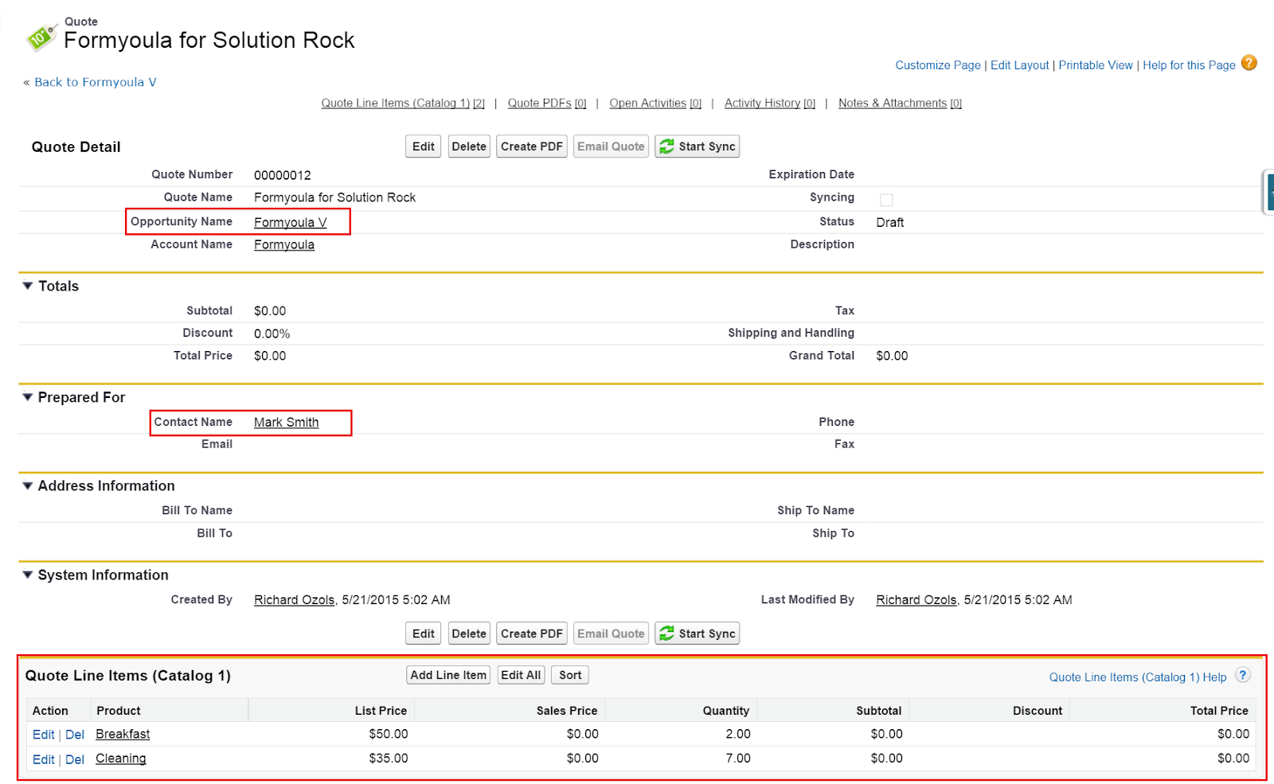
Task: Jump to Quote Line Items (Catalog 1) related list
Action: coord(403,103)
